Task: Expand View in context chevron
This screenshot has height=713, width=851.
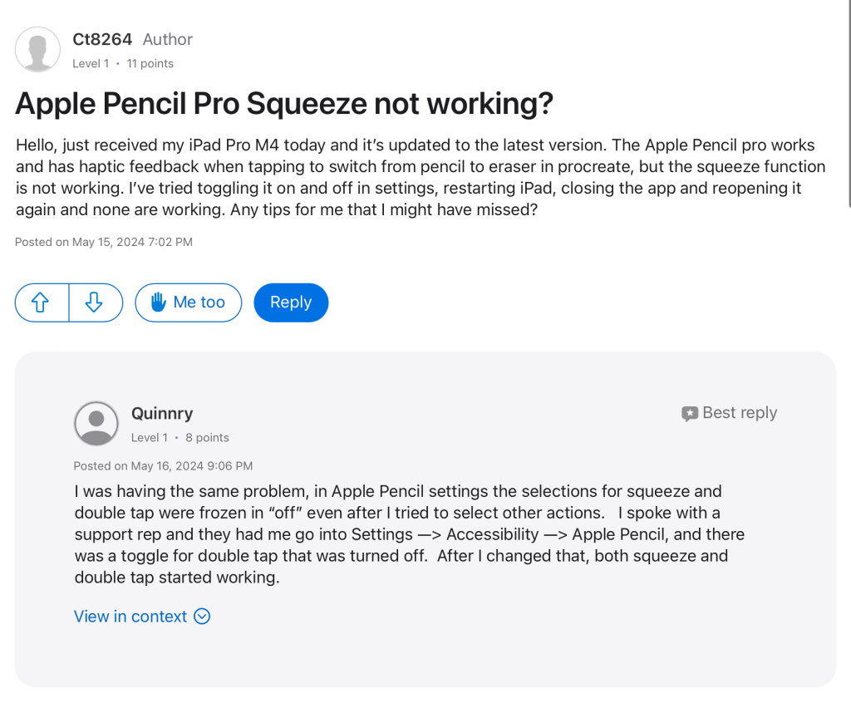Action: [202, 617]
